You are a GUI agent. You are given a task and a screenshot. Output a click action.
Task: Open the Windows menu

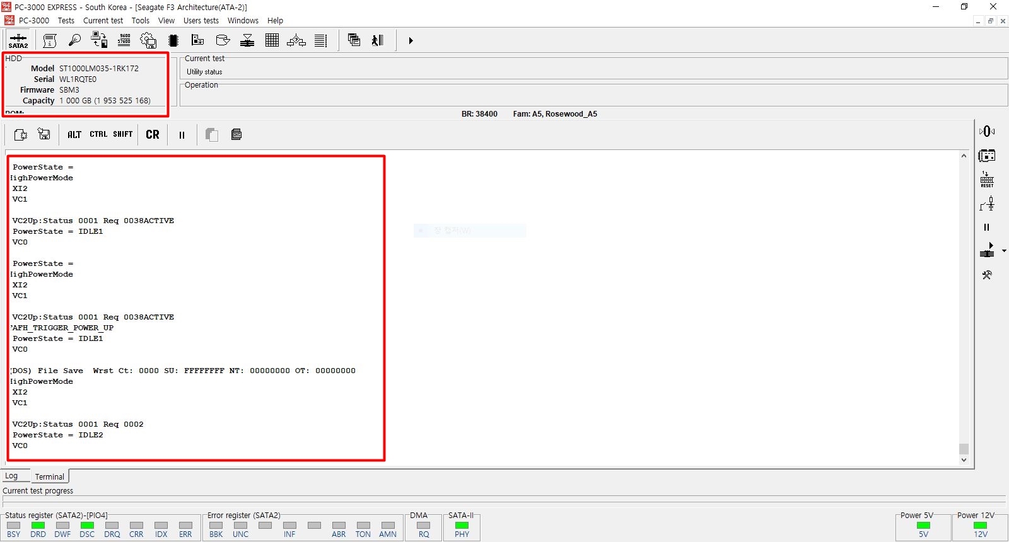[x=243, y=20]
